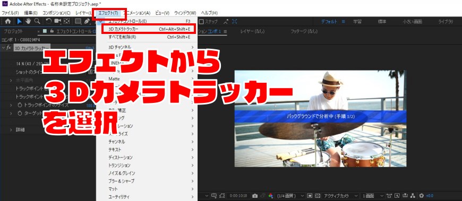The height and width of the screenshot is (201, 462).
Task: Select the Zoom magnifier tool
Action: (37, 21)
